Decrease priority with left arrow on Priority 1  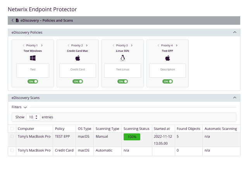[23, 46]
